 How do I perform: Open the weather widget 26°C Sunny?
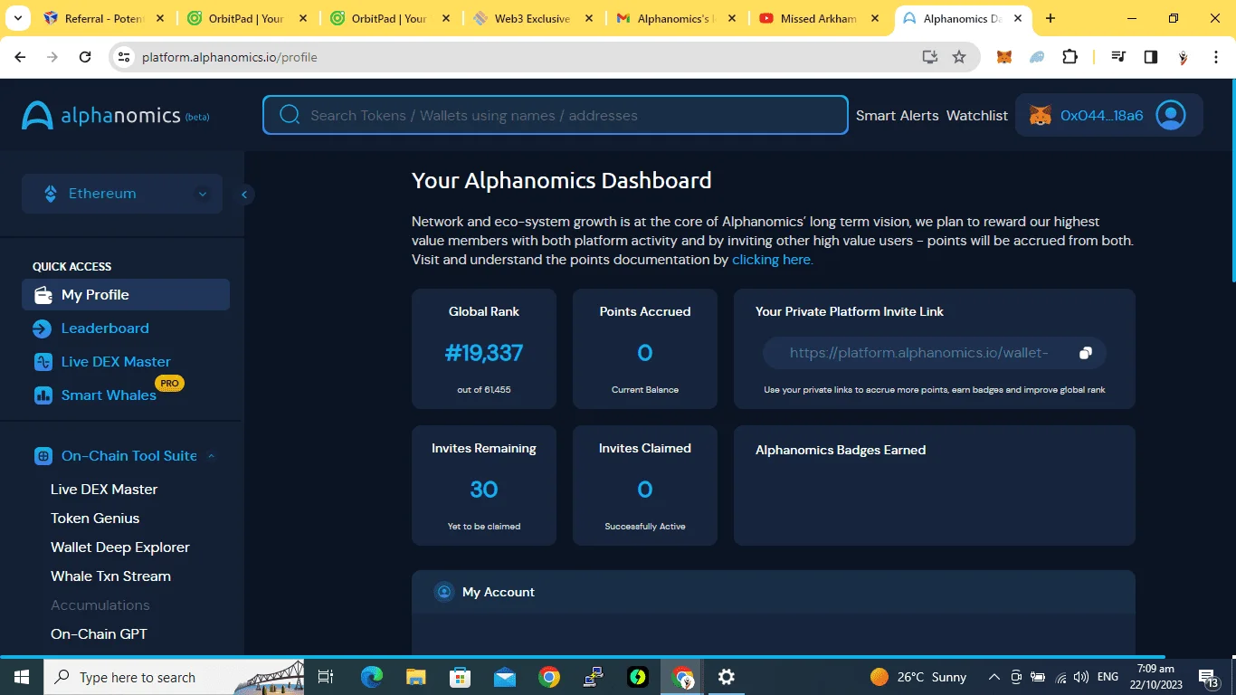[x=918, y=677]
